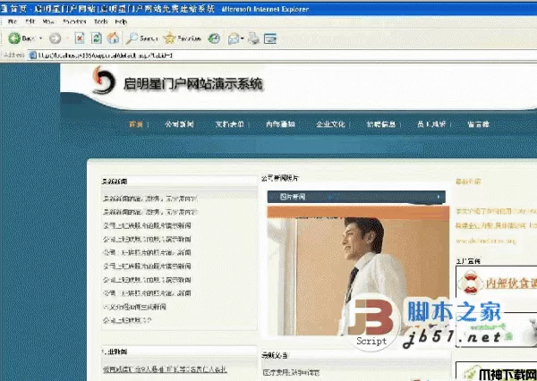Open the Tools menu

[101, 21]
